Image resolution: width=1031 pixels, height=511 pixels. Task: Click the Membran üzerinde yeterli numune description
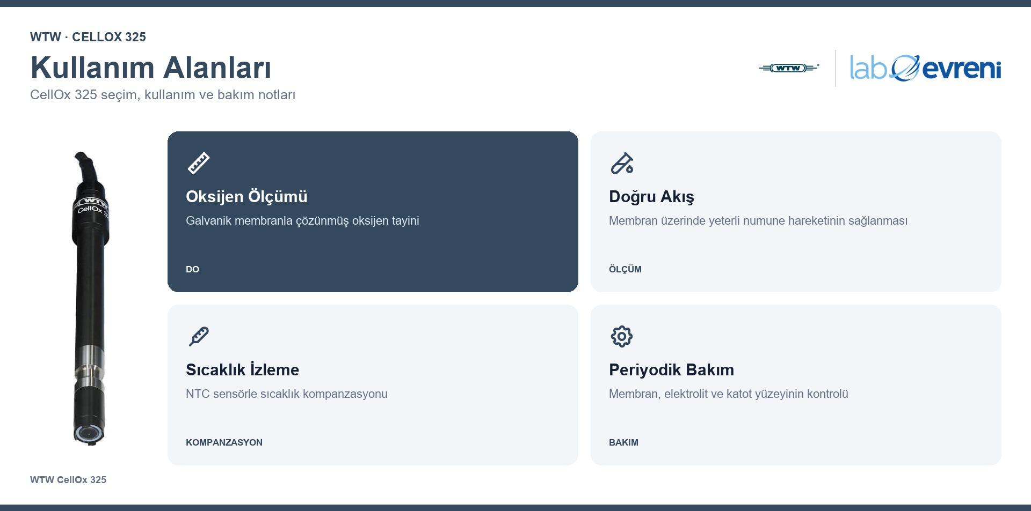(758, 221)
